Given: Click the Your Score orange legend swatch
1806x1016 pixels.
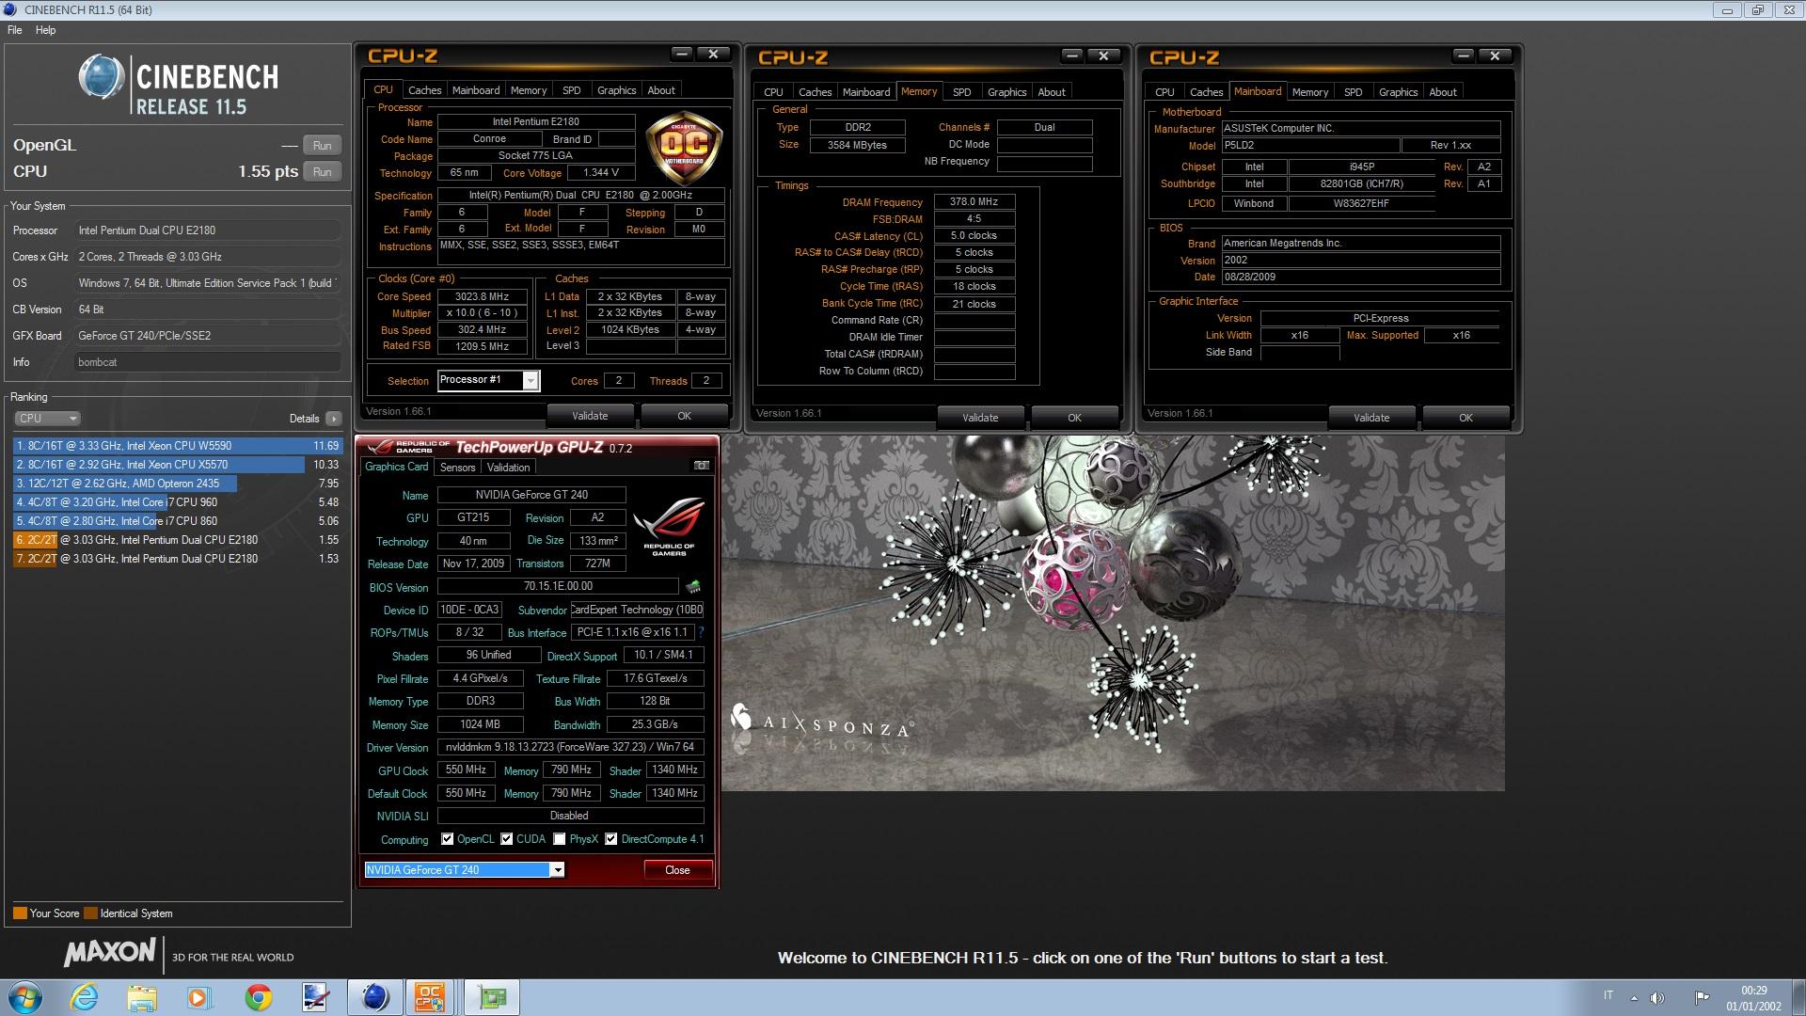Looking at the screenshot, I should click(20, 913).
